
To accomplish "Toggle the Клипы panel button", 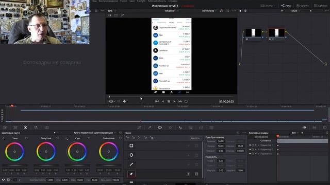I will [268, 6].
